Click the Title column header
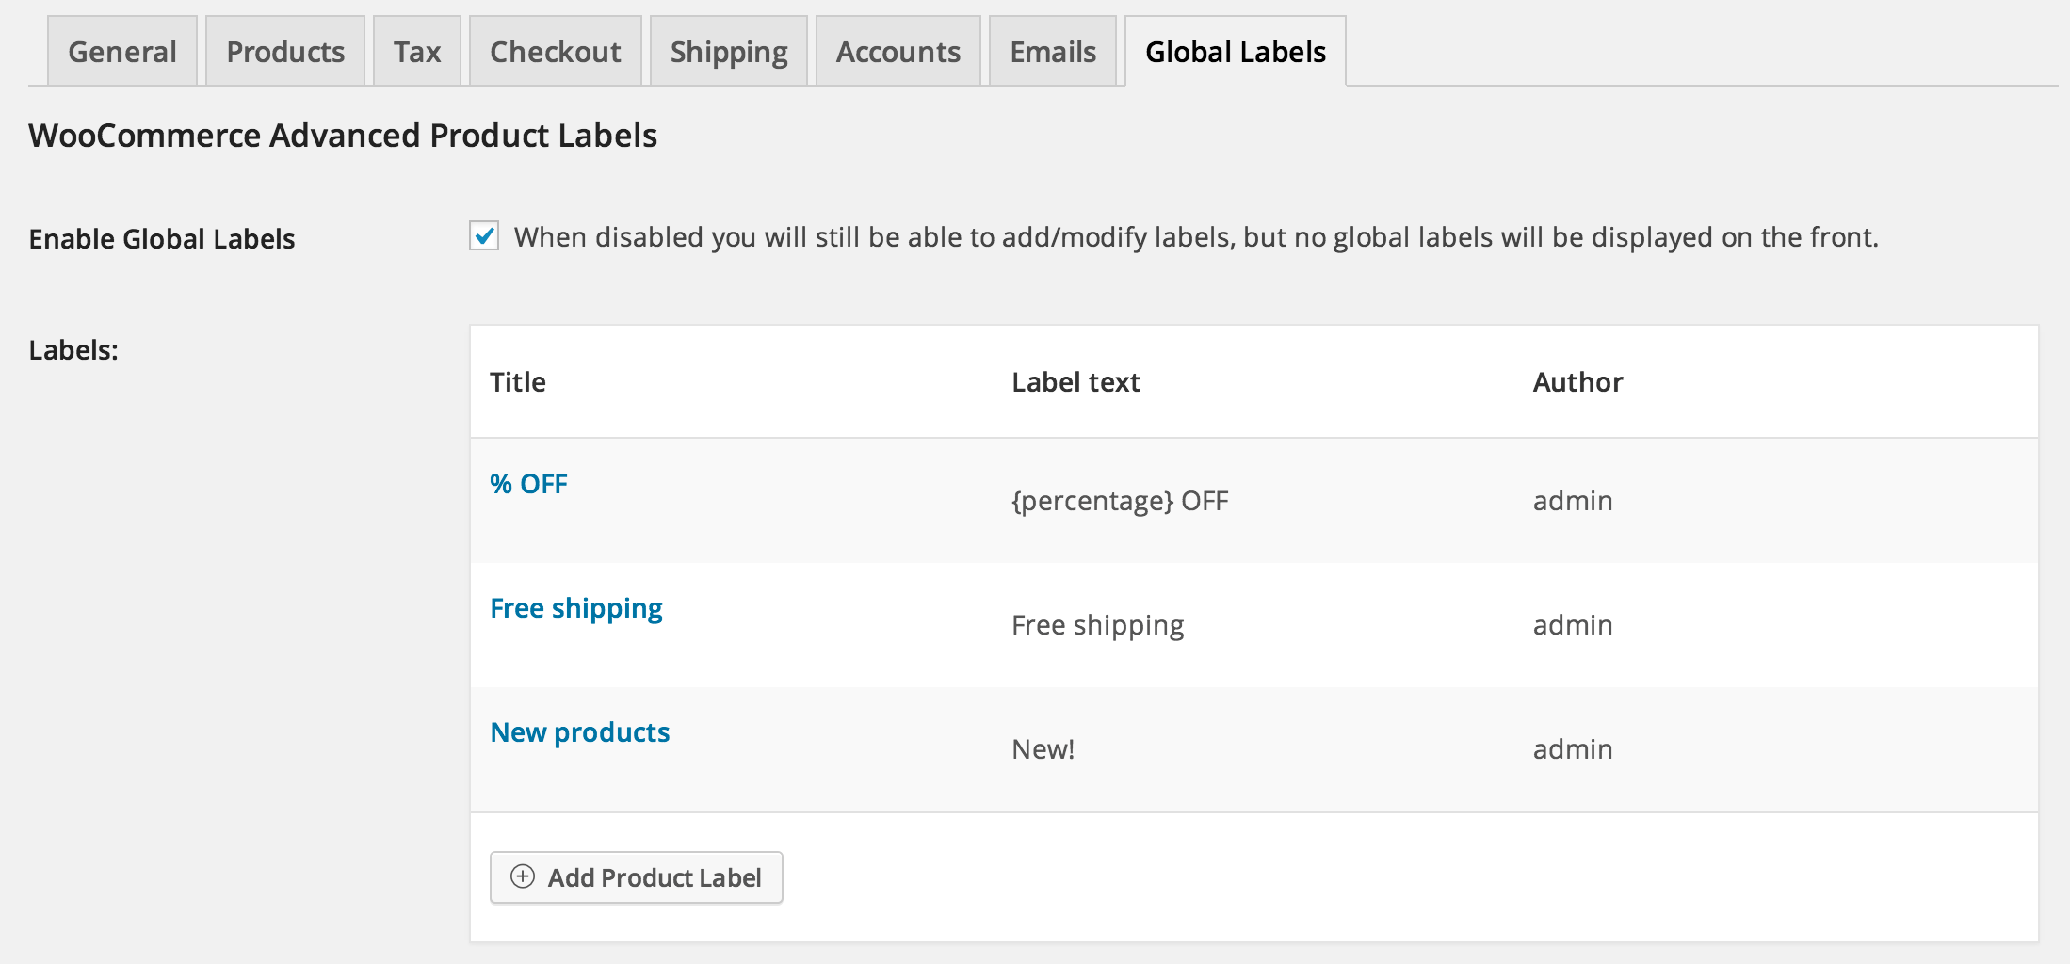This screenshot has height=964, width=2070. pyautogui.click(x=517, y=382)
